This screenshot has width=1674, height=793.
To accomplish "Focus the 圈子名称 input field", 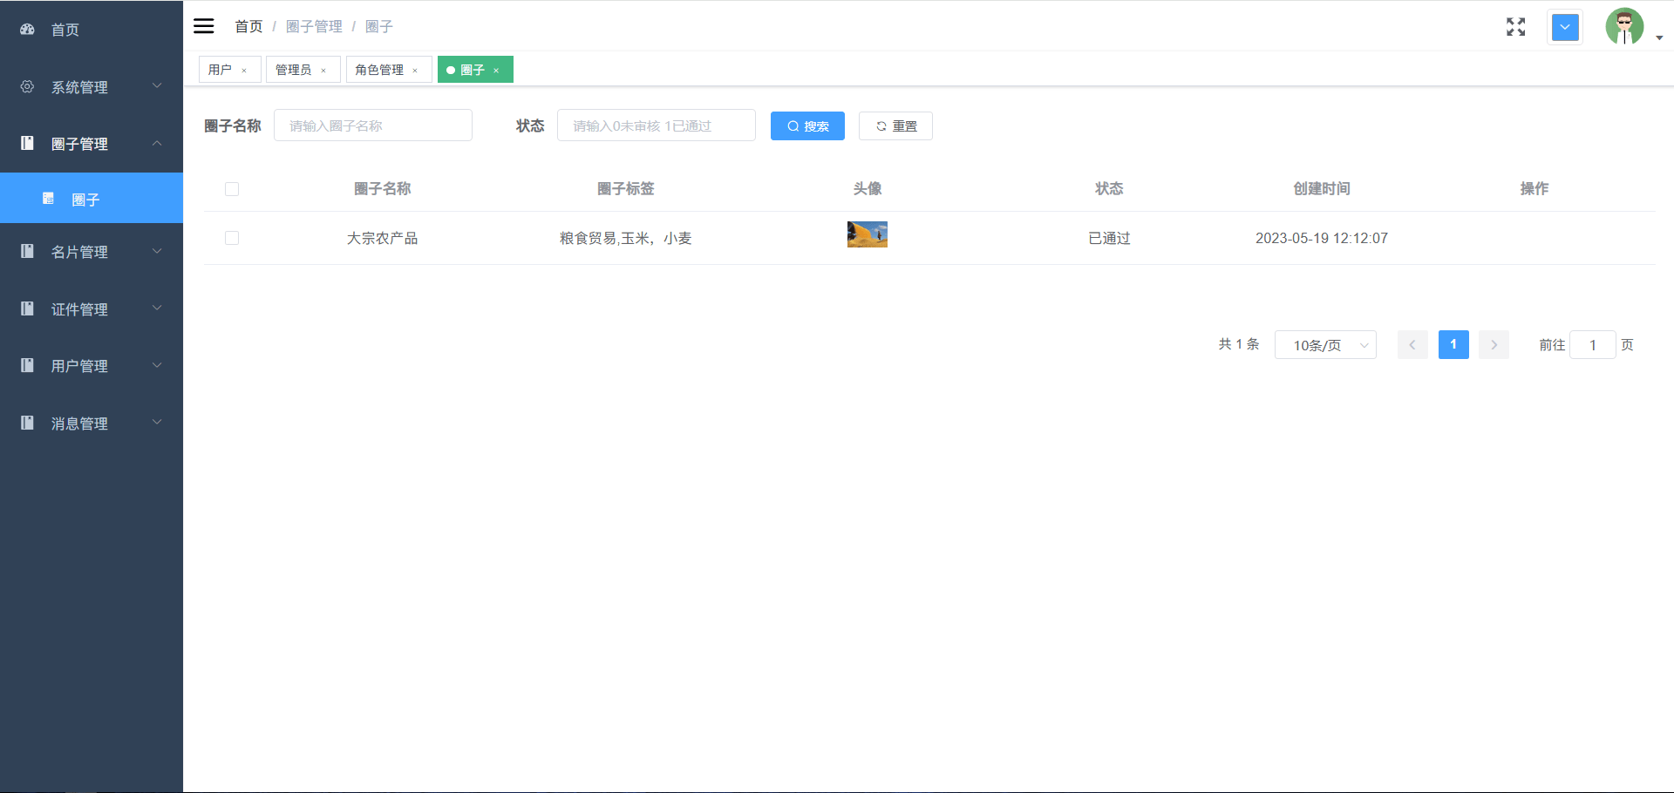I will (x=373, y=125).
